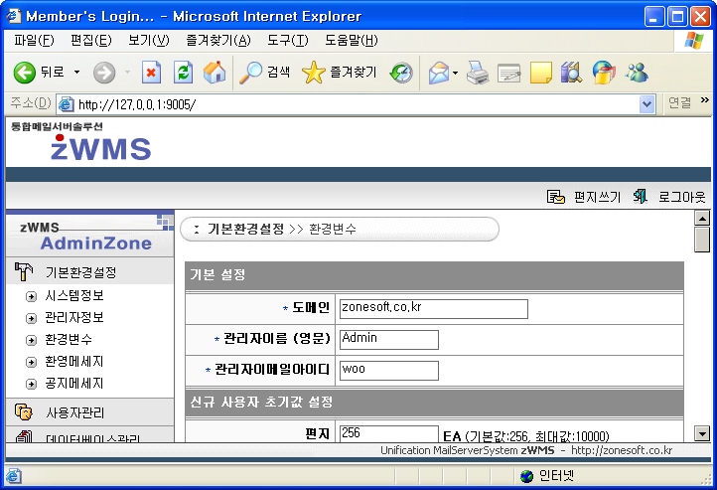717x490 pixels.
Task: Expand the address bar URL dropdown
Action: 647,103
